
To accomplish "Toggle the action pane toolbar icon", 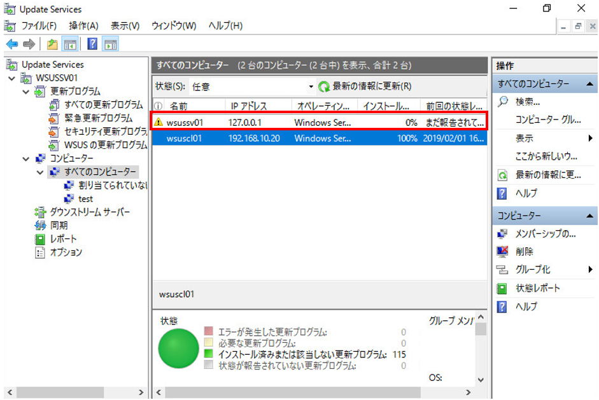I will coord(111,45).
